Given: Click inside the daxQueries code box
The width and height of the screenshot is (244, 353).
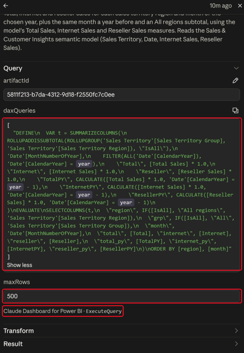Looking at the screenshot, I should 122,194.
